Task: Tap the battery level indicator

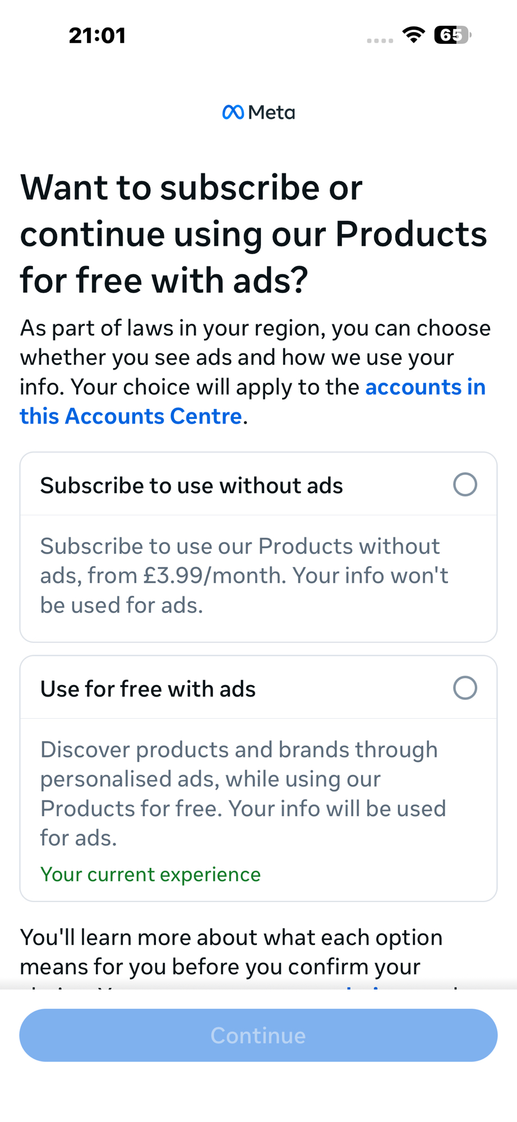Action: (452, 35)
